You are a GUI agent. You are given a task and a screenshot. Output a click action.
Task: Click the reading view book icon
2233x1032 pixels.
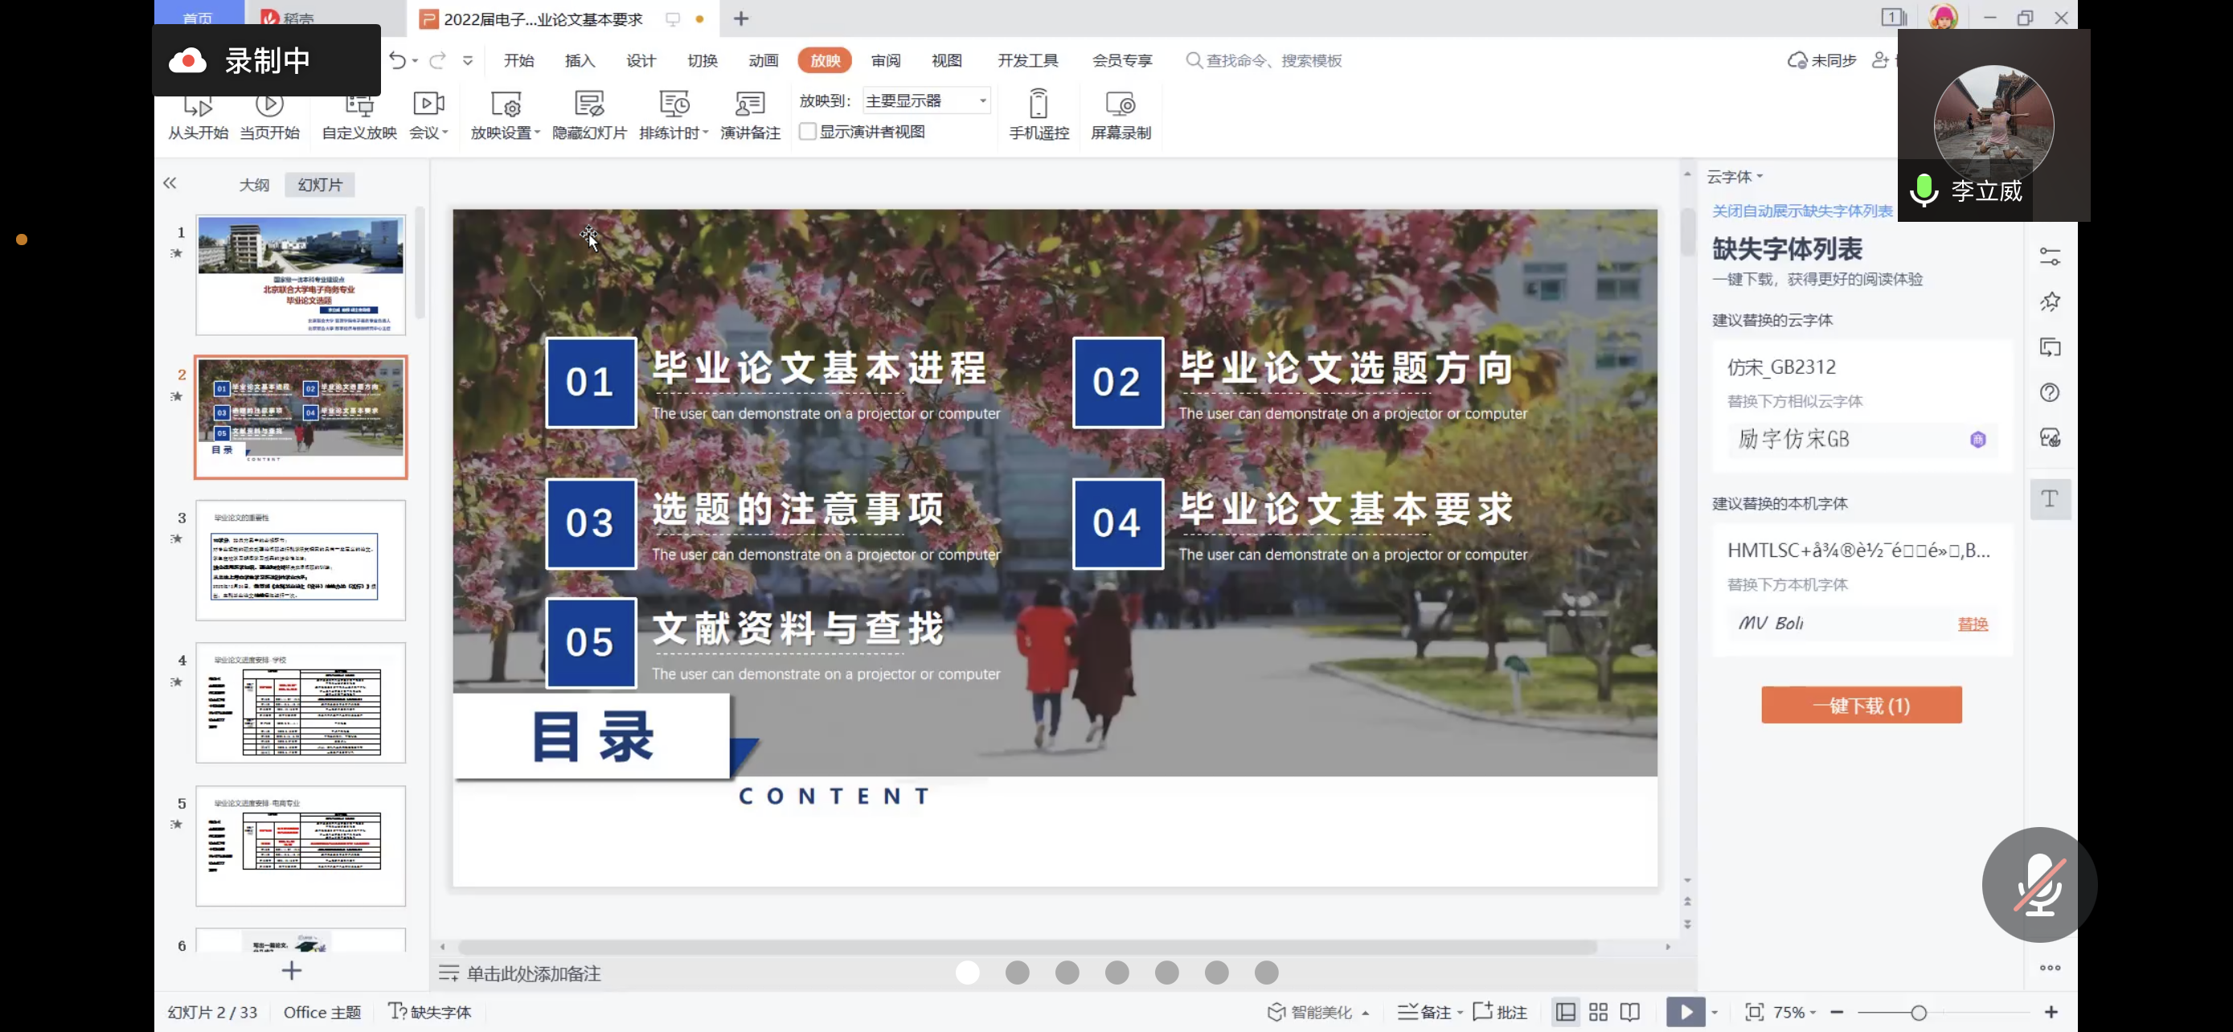(x=1629, y=1012)
